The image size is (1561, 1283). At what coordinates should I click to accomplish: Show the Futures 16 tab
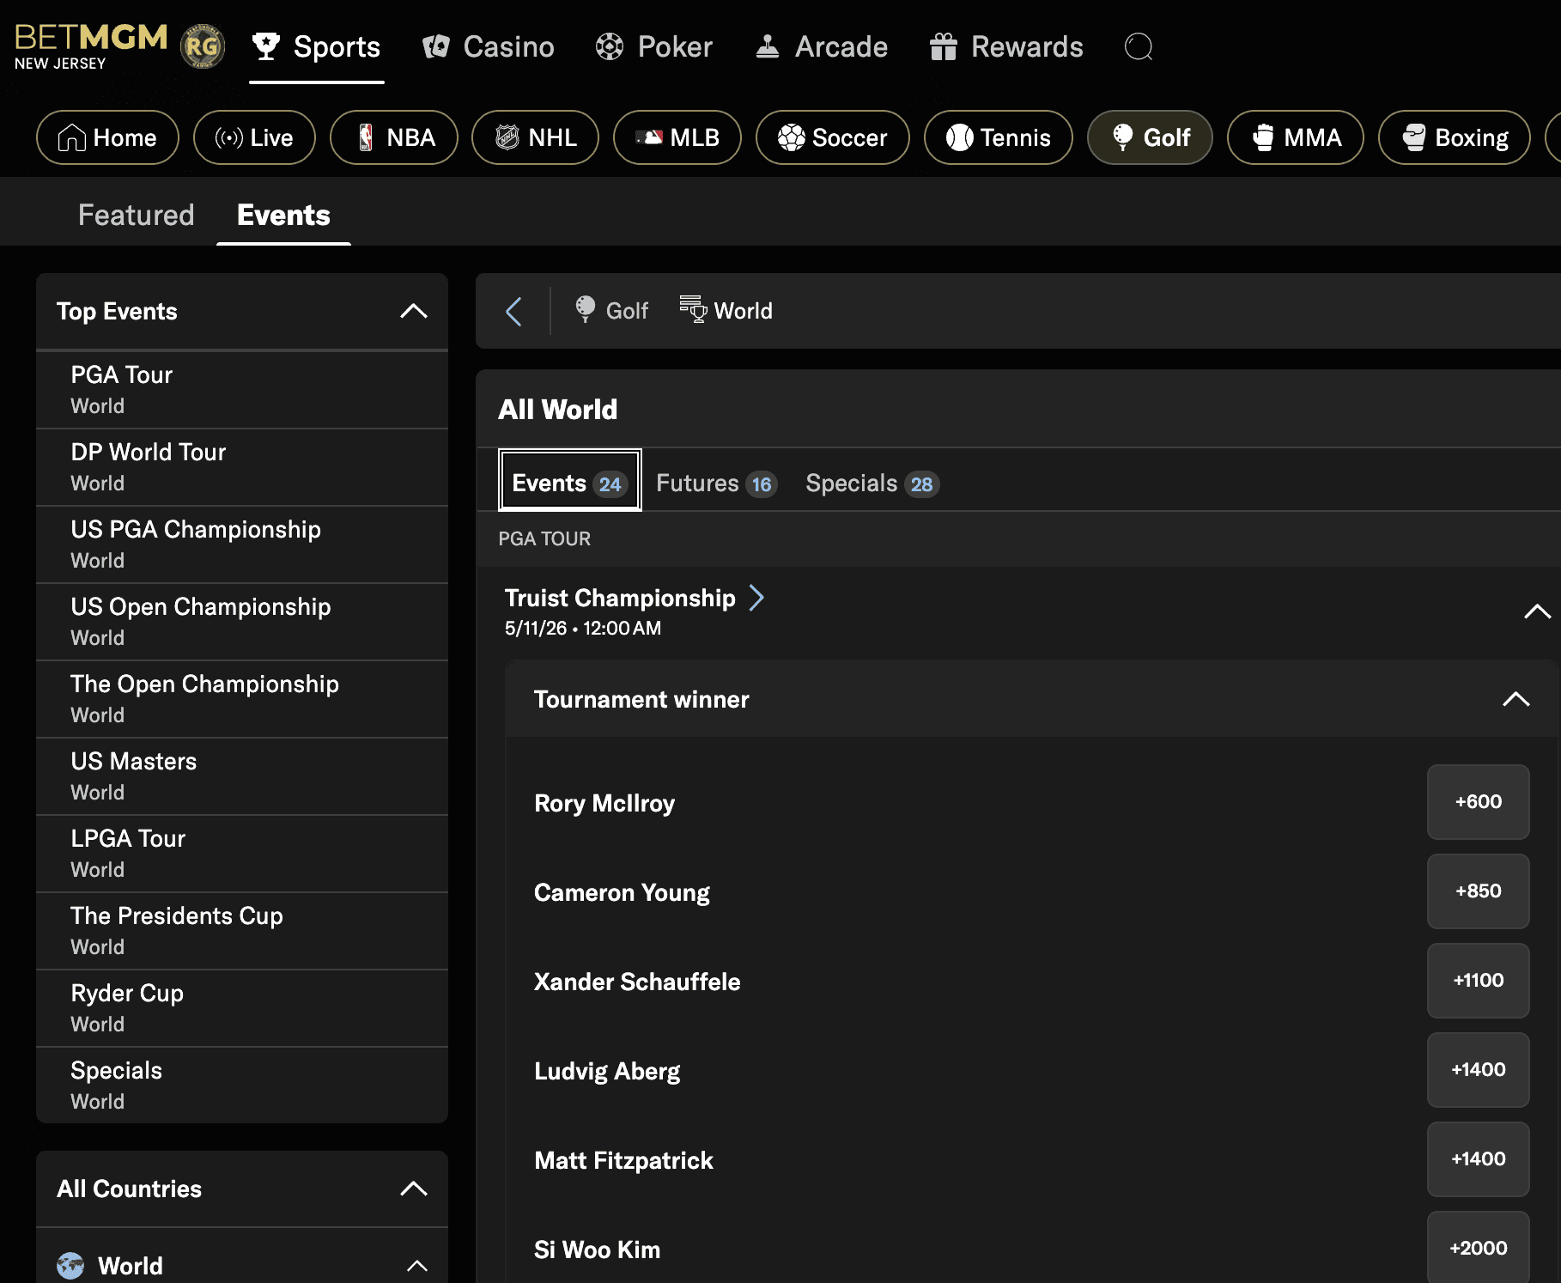click(716, 483)
